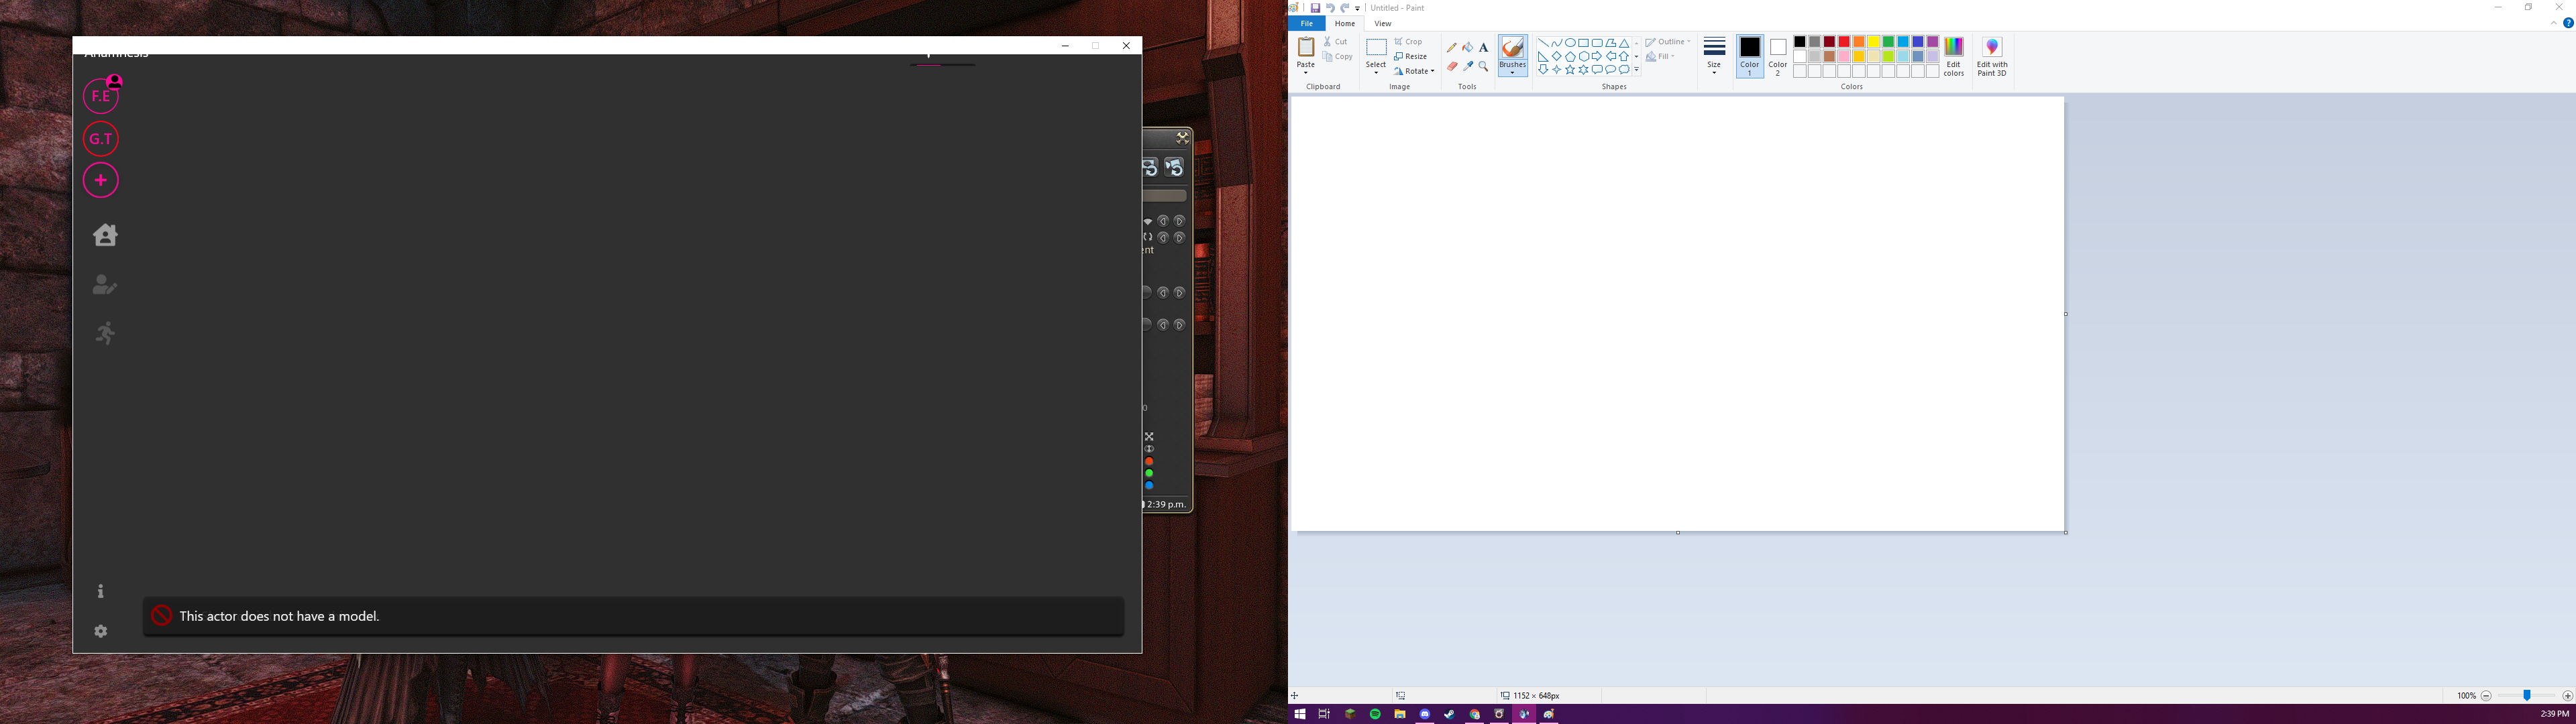Open Anamnesis settings gear
This screenshot has width=2576, height=724.
pos(101,632)
